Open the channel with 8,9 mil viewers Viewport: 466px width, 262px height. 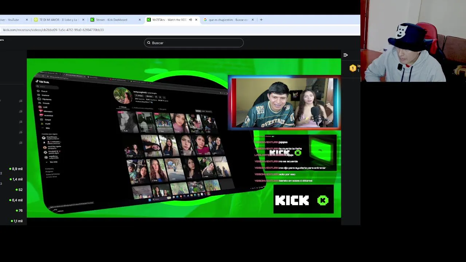click(17, 169)
